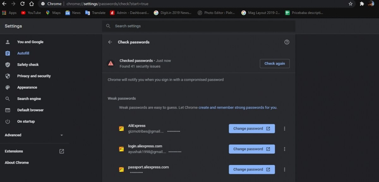
Task: Click the Search settings field
Action: (198, 26)
